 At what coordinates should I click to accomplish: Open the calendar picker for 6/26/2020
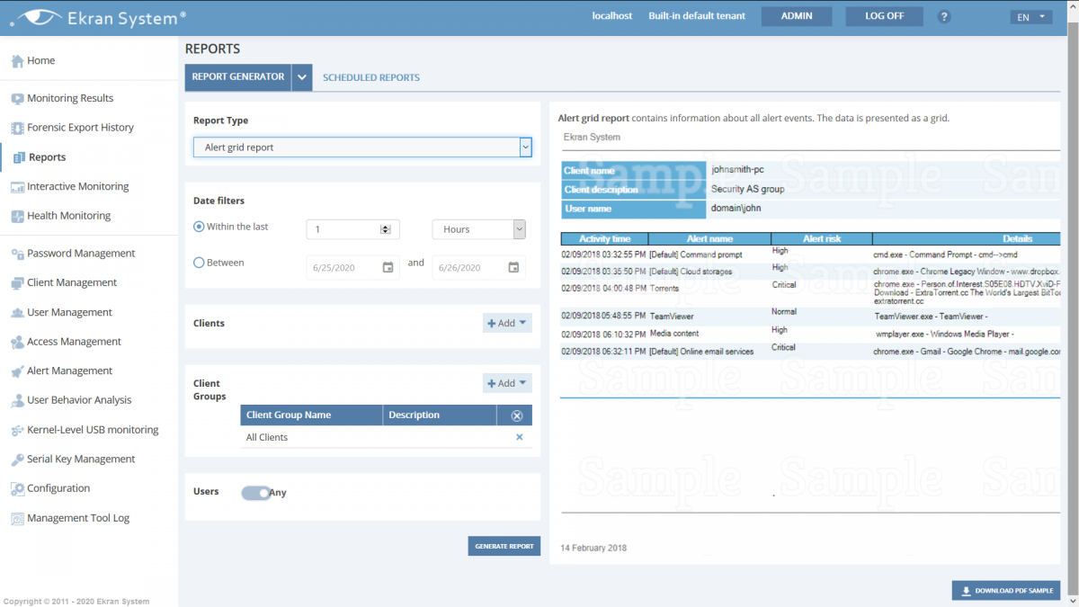(513, 267)
